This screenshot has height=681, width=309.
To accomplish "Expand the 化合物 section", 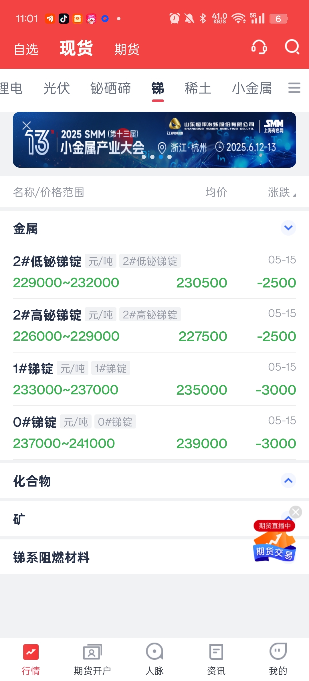I will [x=288, y=480].
